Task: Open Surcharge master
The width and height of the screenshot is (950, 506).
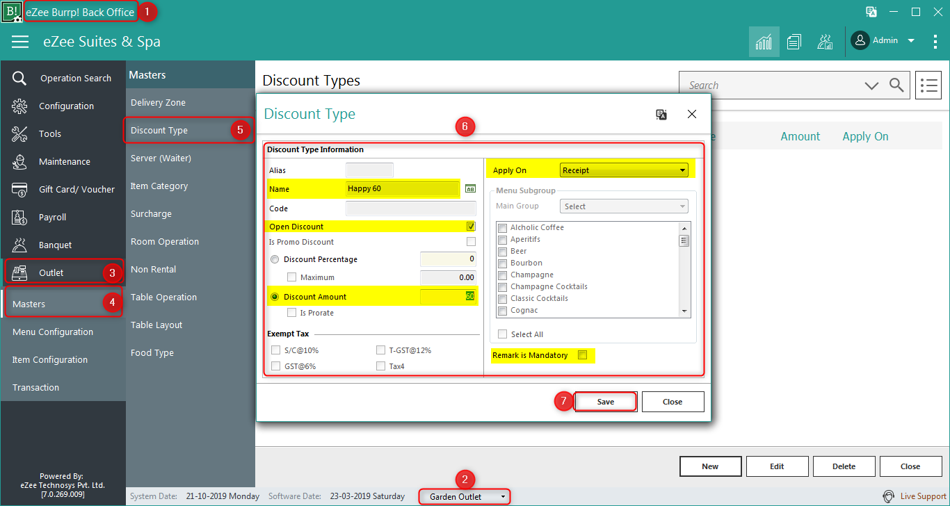Action: pyautogui.click(x=151, y=214)
